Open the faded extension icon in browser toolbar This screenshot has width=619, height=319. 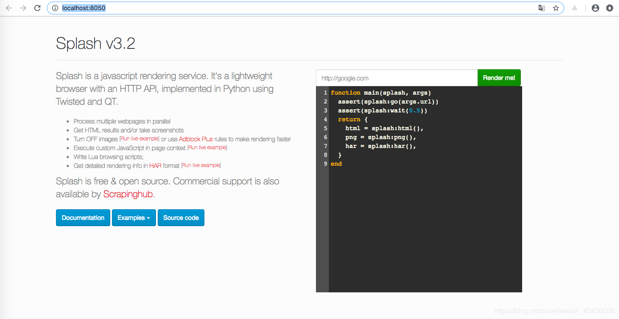pos(575,8)
